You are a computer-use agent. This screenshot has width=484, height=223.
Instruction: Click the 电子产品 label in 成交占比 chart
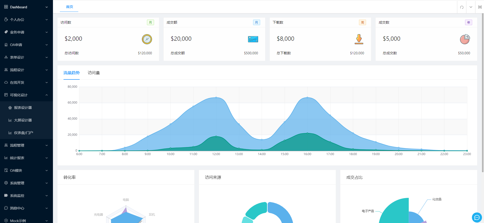coord(368,211)
